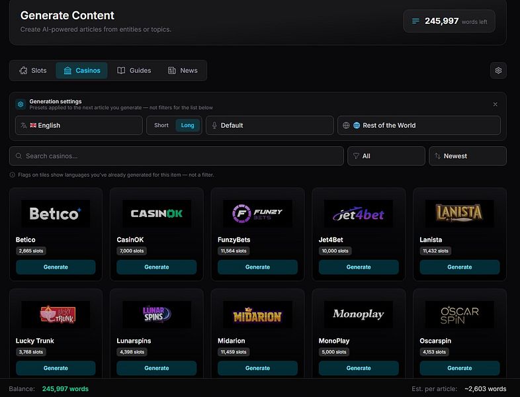
Task: Close the Generation settings panel
Action: [495, 104]
